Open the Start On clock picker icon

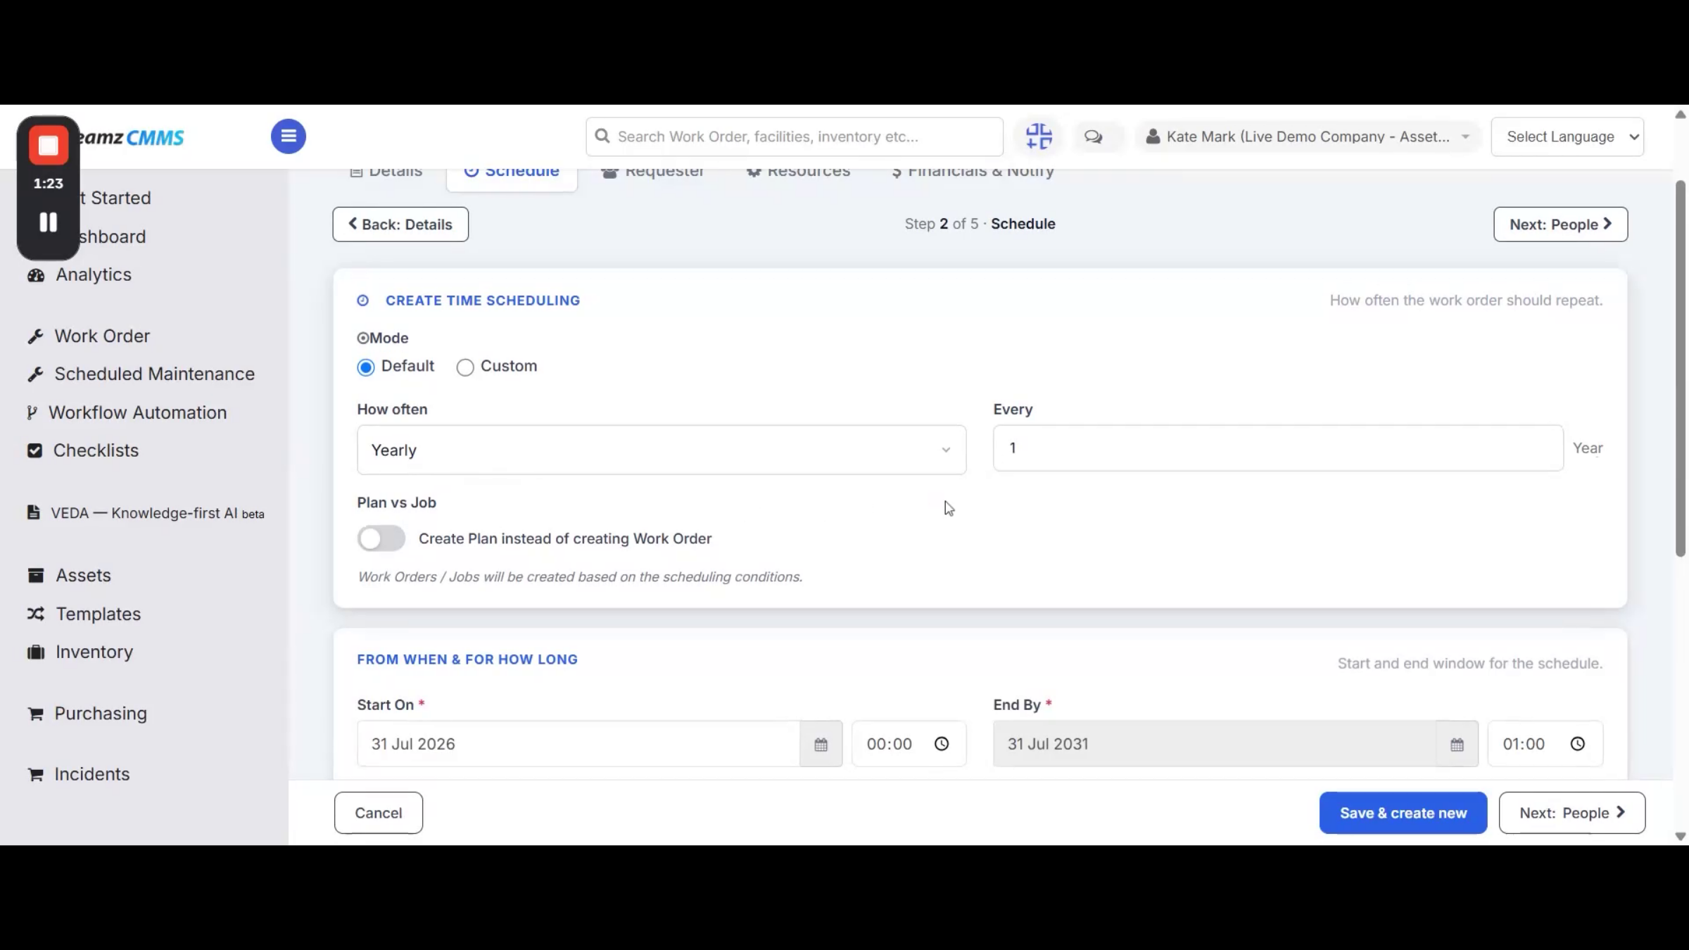[942, 744]
